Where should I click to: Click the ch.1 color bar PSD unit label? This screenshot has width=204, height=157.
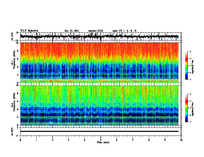[193, 67]
